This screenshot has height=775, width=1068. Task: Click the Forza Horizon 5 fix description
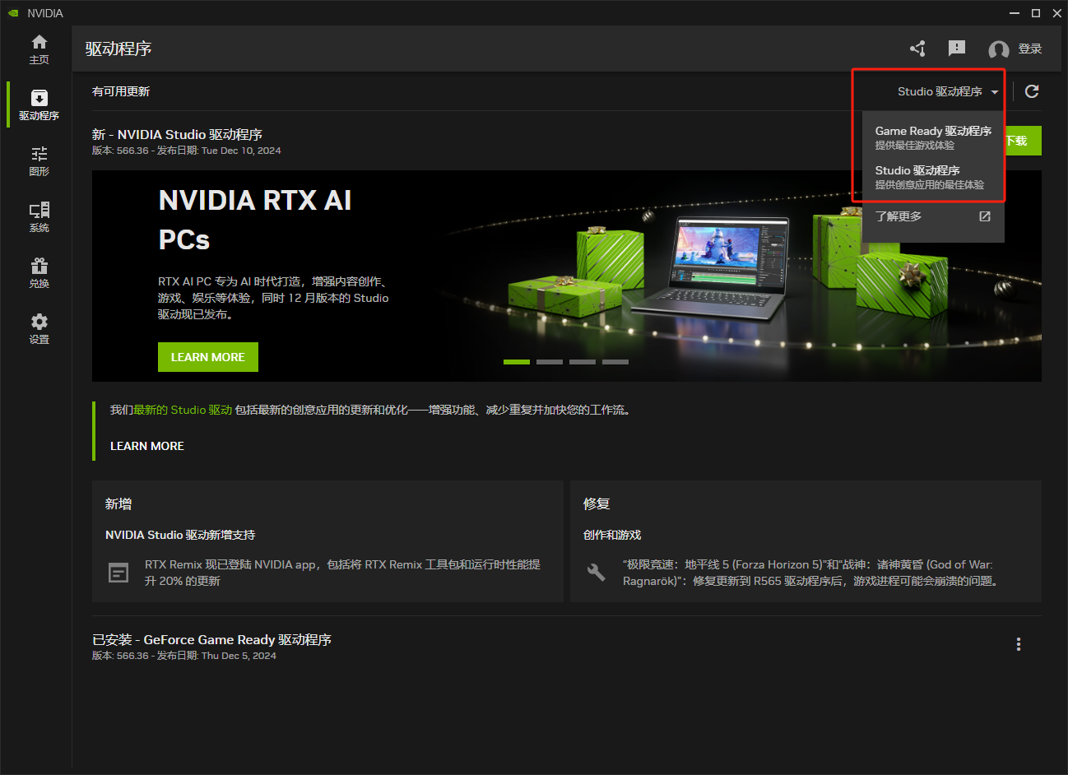pyautogui.click(x=812, y=573)
